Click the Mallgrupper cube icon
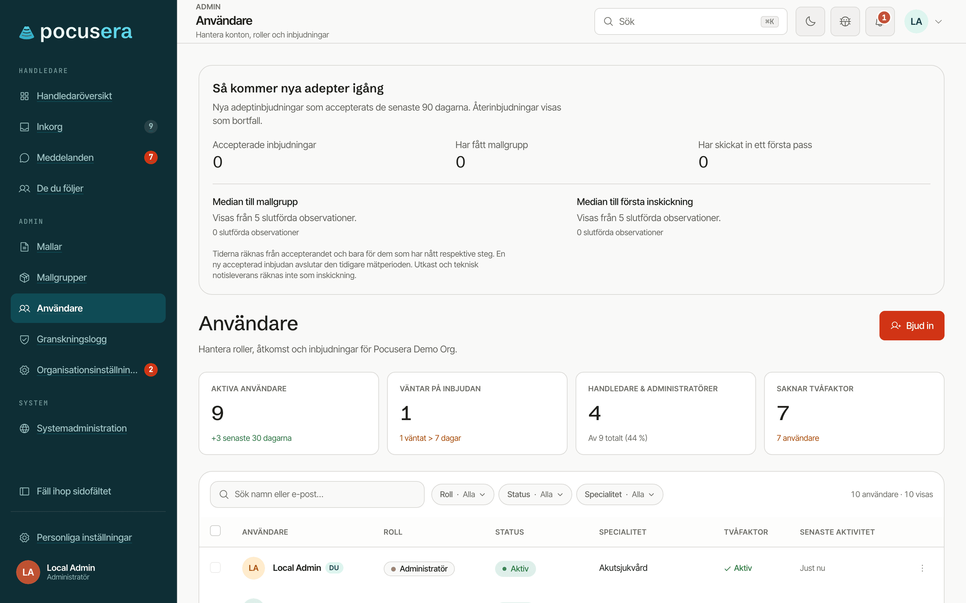Image resolution: width=966 pixels, height=603 pixels. (x=24, y=278)
